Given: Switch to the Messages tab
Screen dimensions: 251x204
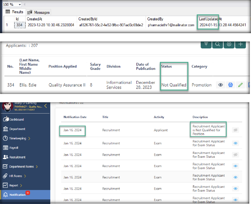Looking at the screenshot, I should point(39,12).
